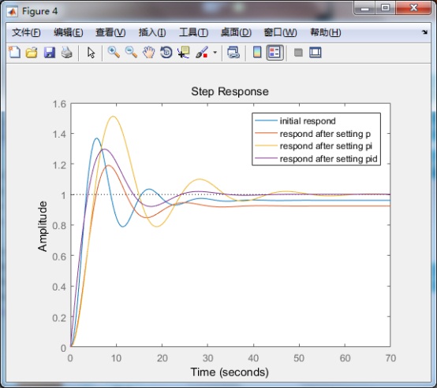
Task: Toggle the Brush data tool
Action: tap(202, 52)
